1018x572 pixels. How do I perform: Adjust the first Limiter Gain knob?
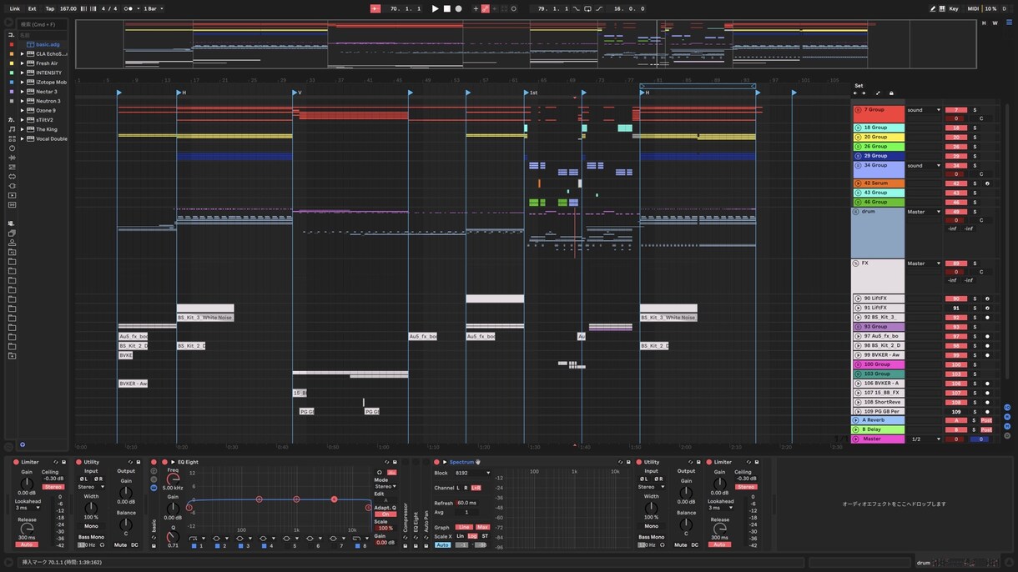coord(26,483)
